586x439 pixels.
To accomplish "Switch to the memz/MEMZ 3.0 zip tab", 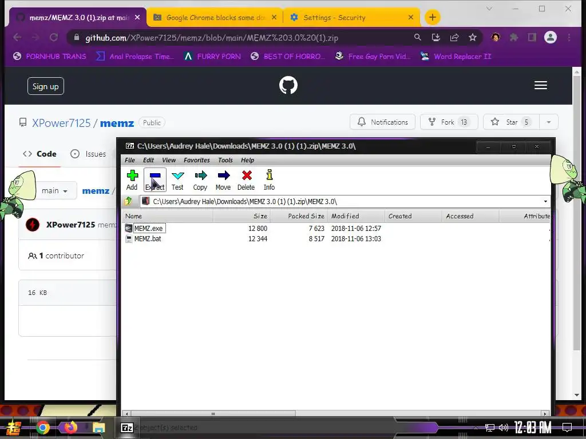I will [78, 18].
